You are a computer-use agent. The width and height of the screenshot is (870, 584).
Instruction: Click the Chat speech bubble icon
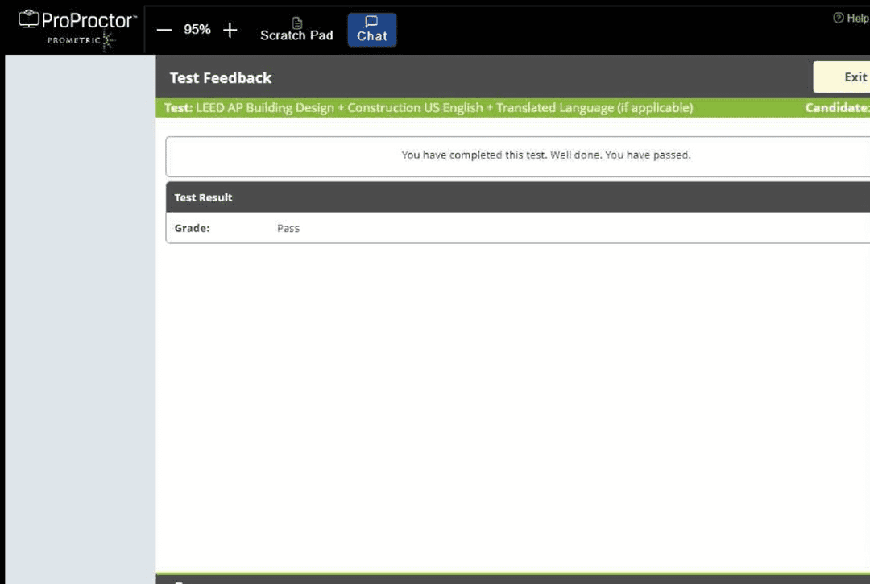pos(371,22)
